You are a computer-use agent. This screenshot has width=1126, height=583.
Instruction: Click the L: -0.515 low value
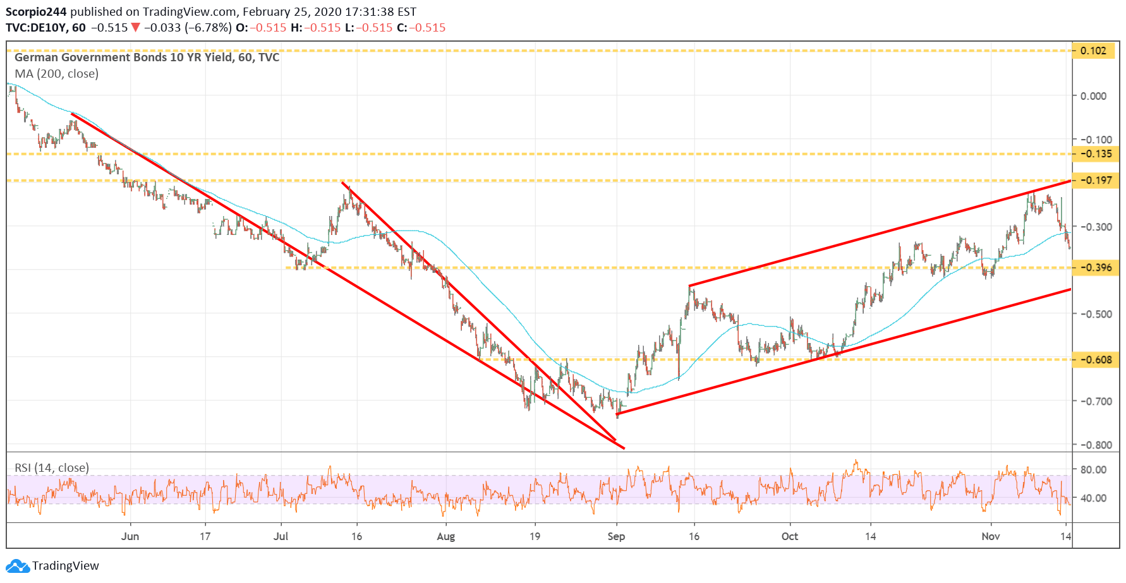[x=369, y=28]
